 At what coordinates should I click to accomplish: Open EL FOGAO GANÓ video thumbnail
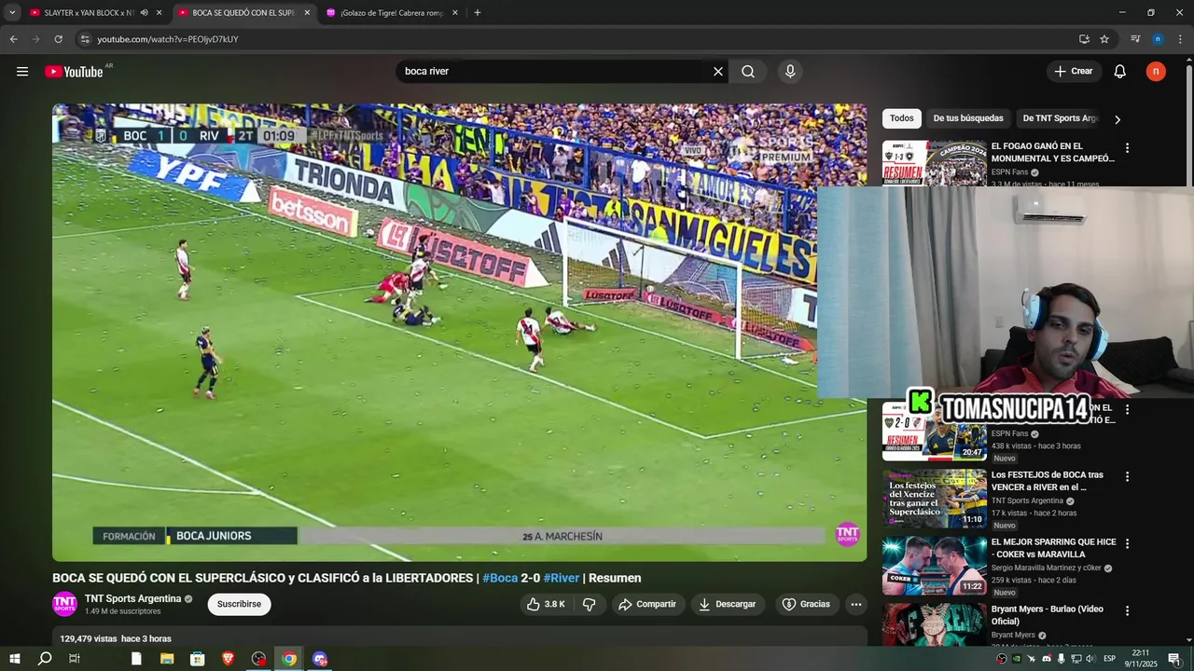(x=935, y=163)
